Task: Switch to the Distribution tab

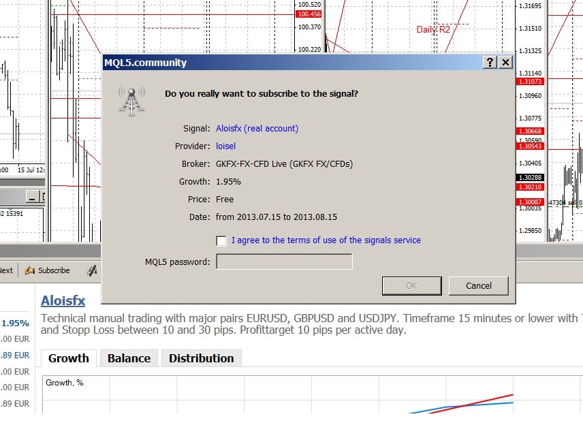Action: 201,358
